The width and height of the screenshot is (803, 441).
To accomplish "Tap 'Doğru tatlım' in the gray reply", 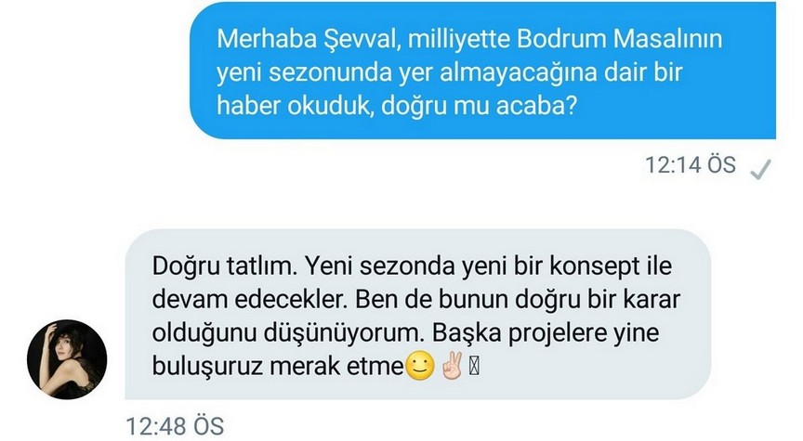I will tap(224, 266).
